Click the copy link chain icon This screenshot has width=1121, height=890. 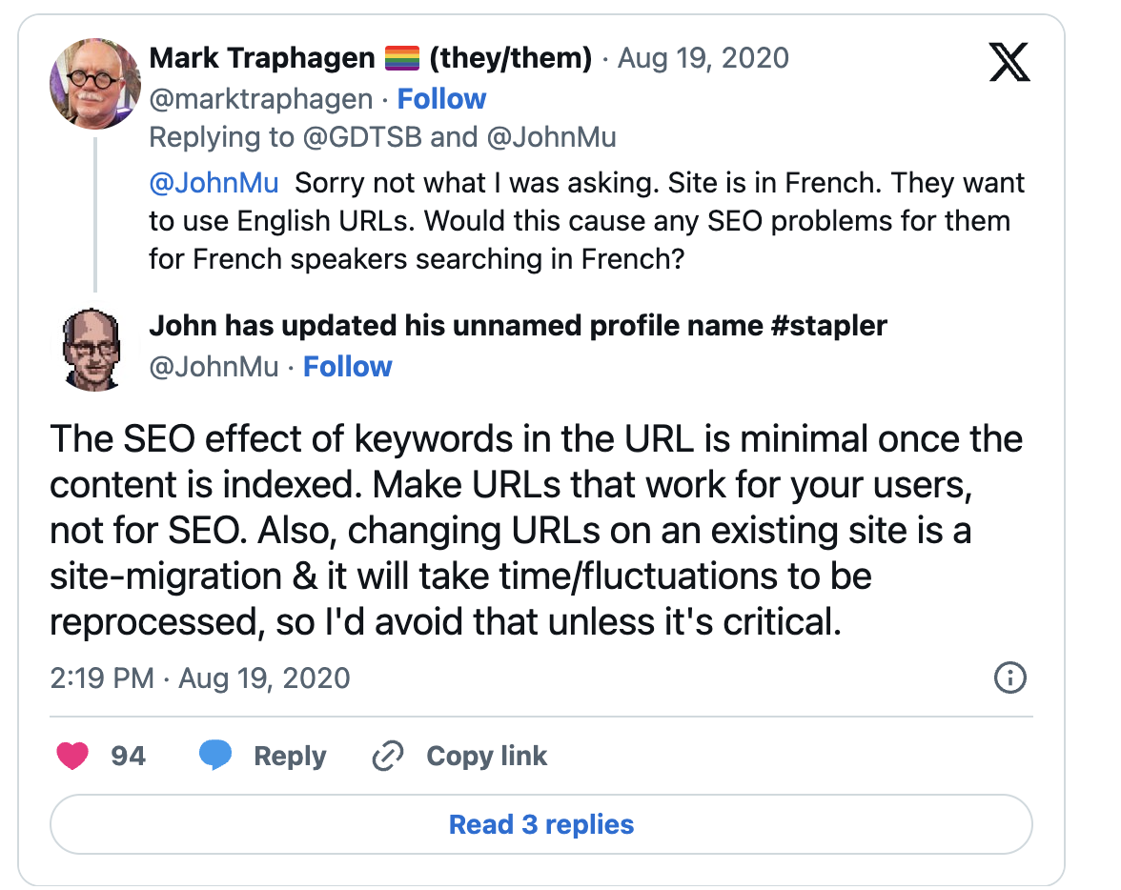(x=388, y=757)
